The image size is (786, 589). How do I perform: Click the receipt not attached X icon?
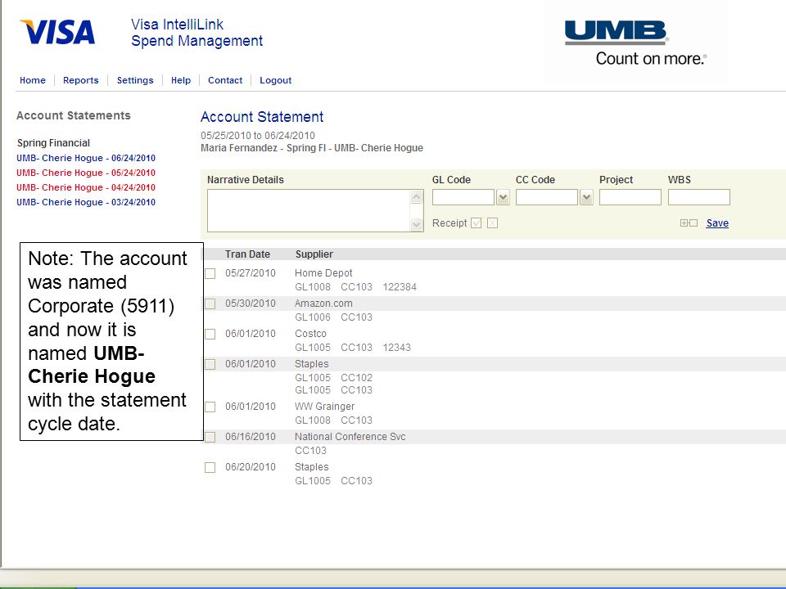point(492,223)
